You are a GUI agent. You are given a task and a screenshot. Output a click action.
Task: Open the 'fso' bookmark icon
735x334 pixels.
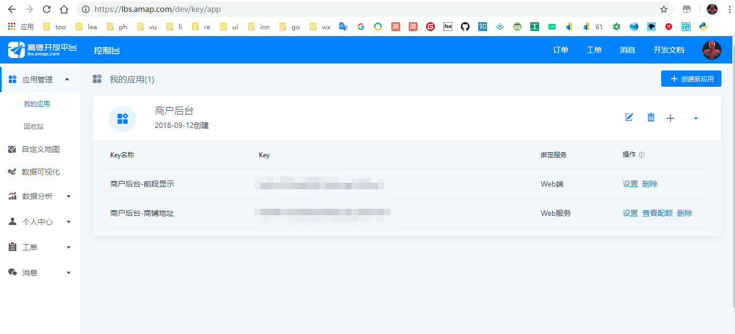click(447, 26)
